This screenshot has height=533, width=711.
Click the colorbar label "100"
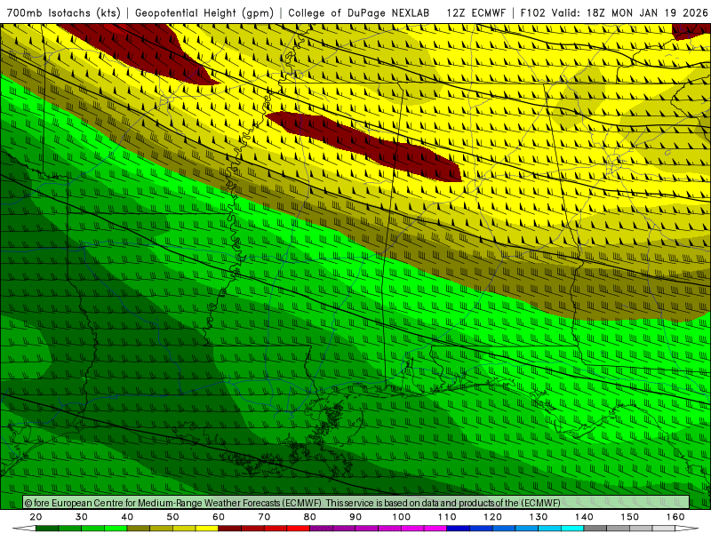tap(402, 517)
